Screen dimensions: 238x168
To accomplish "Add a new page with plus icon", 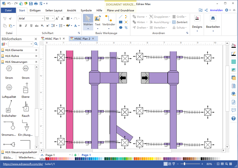I will [x=75, y=155].
